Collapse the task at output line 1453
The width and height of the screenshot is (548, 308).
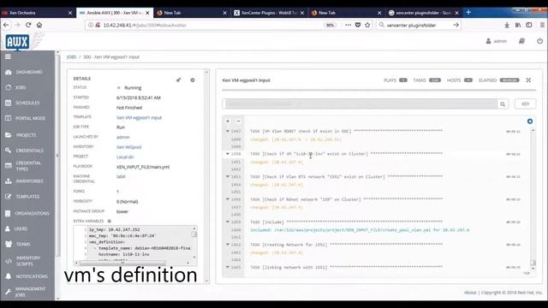pyautogui.click(x=228, y=176)
